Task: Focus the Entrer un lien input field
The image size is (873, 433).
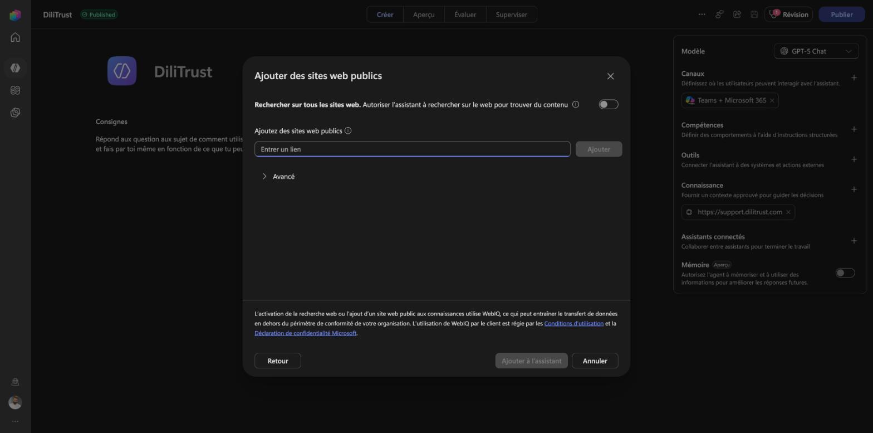Action: coord(413,149)
